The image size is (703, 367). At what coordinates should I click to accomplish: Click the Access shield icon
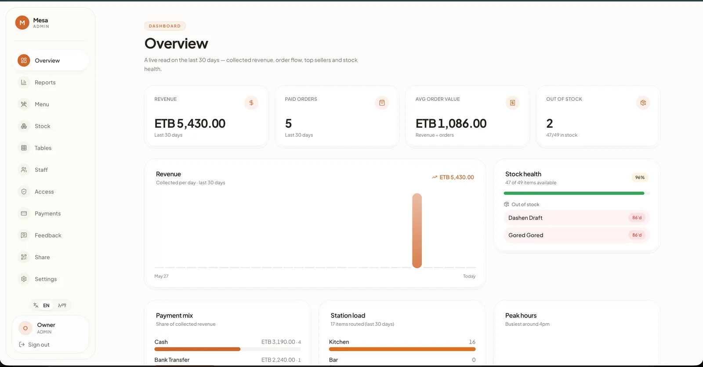pyautogui.click(x=24, y=192)
